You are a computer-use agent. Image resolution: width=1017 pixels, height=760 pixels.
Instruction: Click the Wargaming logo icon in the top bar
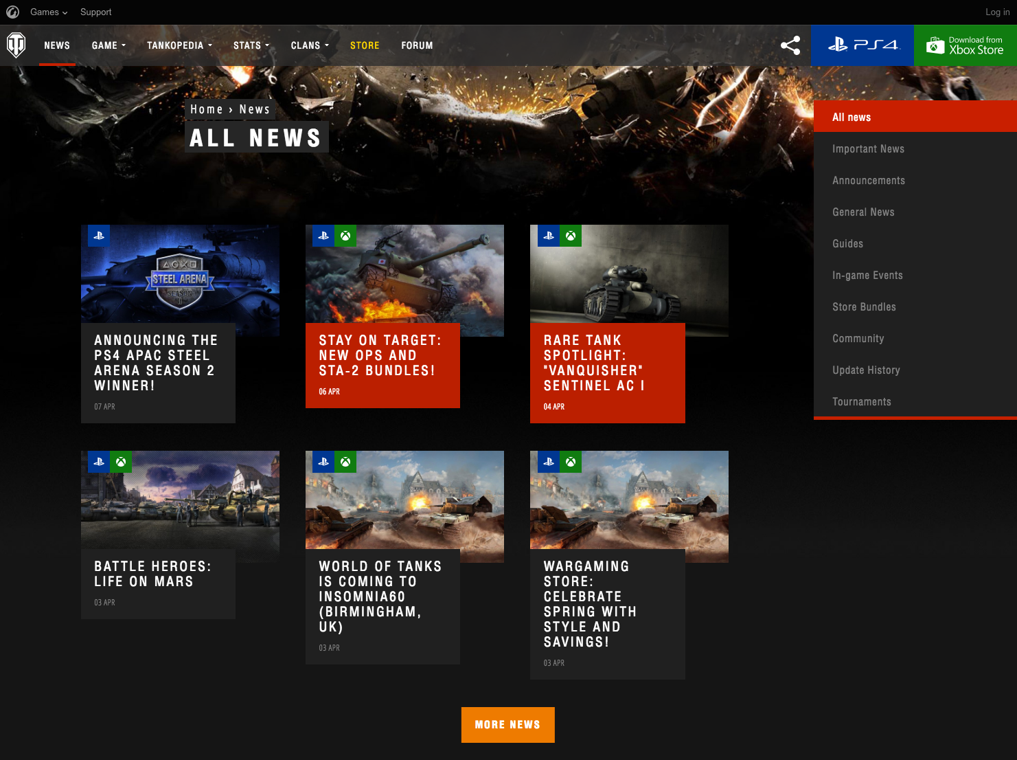12,12
